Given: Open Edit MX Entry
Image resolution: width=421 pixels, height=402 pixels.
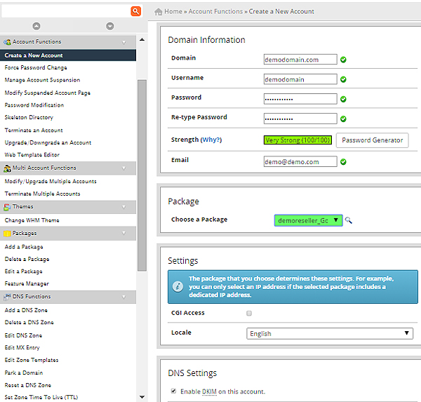Looking at the screenshot, I should [x=22, y=348].
